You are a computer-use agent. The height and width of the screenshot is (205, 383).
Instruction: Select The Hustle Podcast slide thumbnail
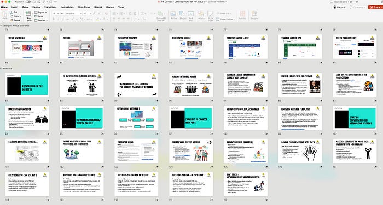pos(136,46)
